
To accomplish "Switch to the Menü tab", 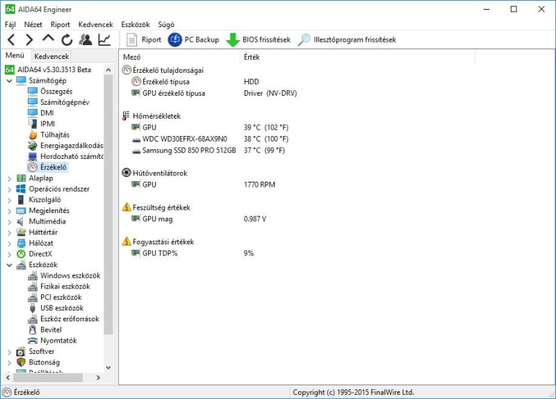I will pos(15,56).
